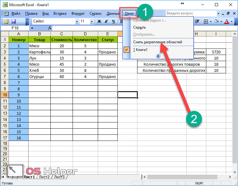Select the cell containing Картофель
Image resolution: width=238 pixels, height=186 pixels.
pos(39,52)
